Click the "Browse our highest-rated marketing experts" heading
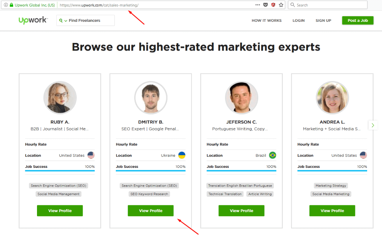382x244 pixels. [x=196, y=47]
